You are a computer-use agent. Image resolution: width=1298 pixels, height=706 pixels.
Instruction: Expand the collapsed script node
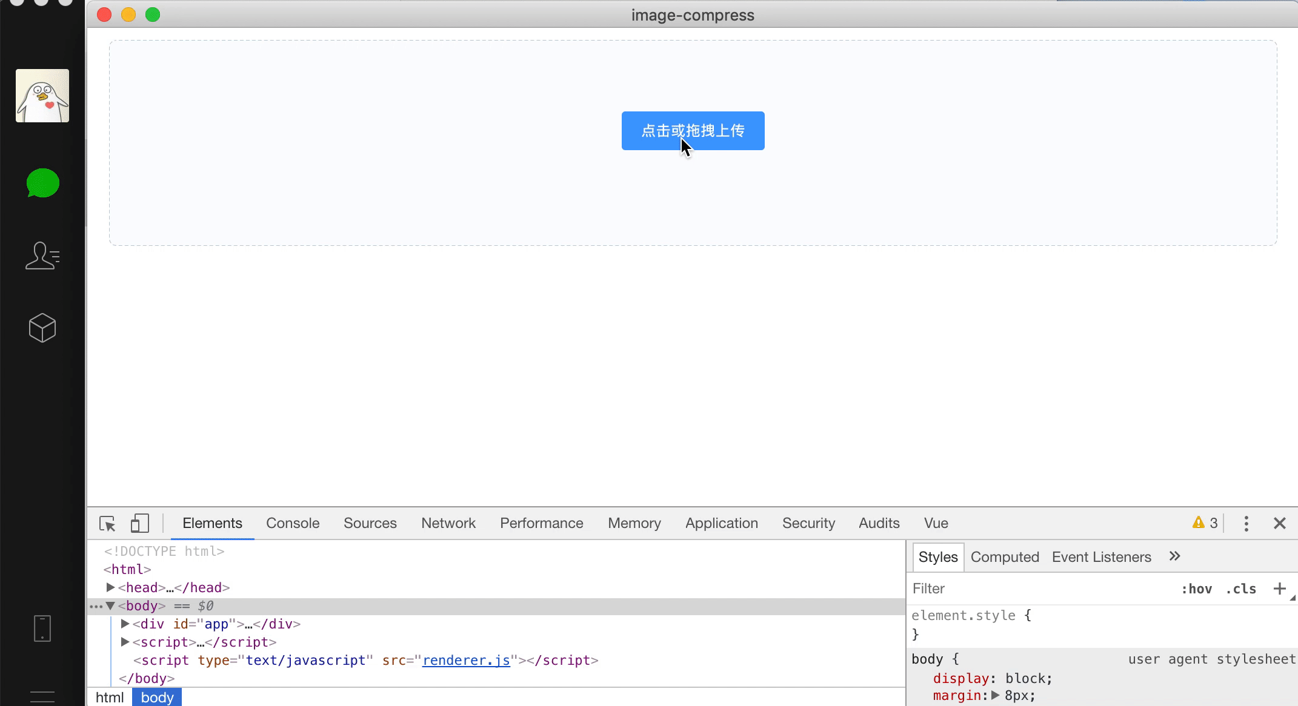pyautogui.click(x=125, y=642)
